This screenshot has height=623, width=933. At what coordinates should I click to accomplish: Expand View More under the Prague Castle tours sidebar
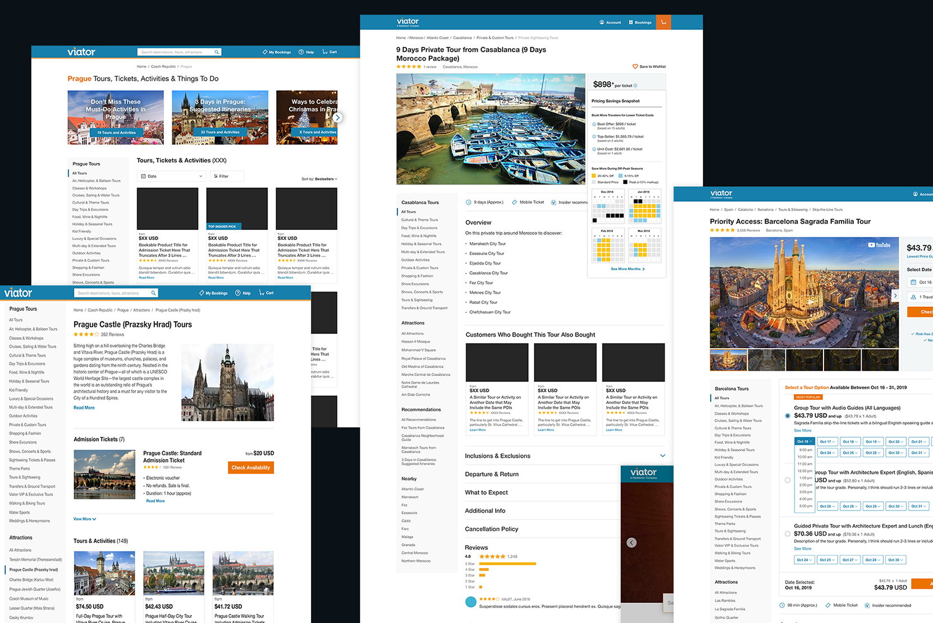pyautogui.click(x=85, y=519)
